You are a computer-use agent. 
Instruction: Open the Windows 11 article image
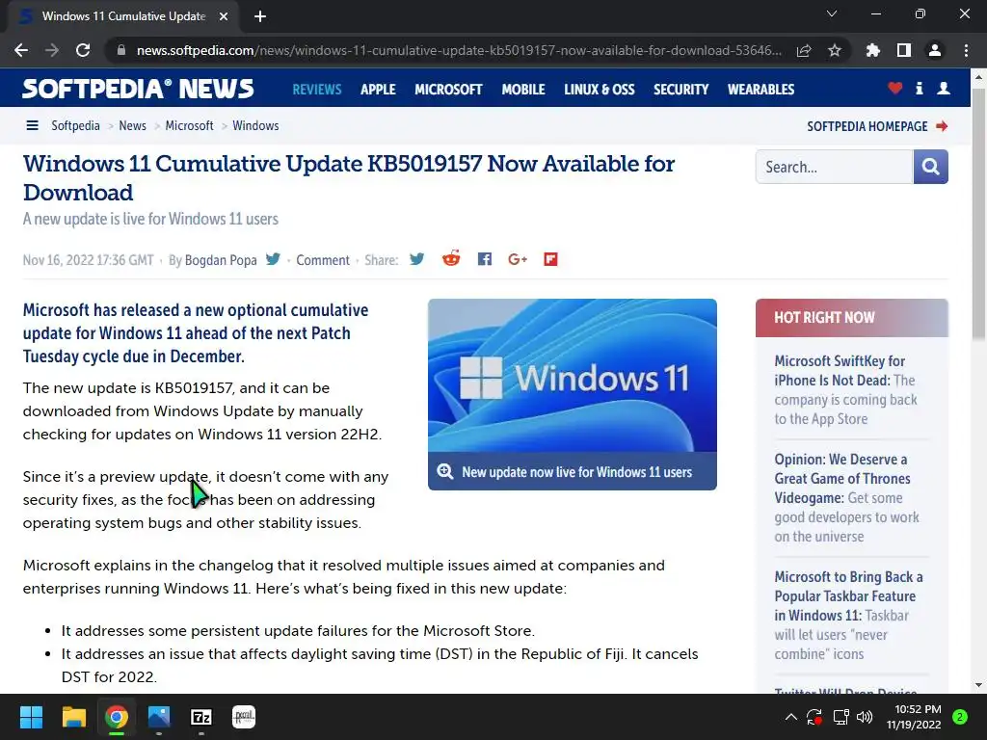573,375
